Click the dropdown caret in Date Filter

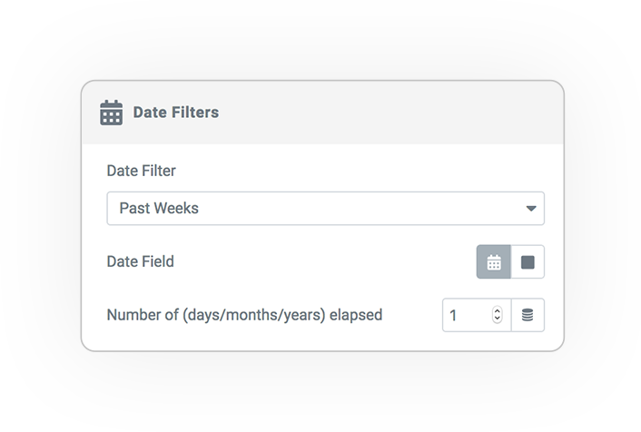pyautogui.click(x=531, y=209)
